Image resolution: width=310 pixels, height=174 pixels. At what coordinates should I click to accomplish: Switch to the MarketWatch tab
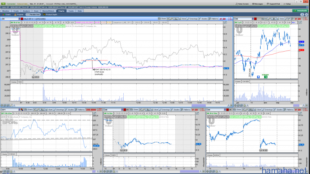tap(48, 11)
